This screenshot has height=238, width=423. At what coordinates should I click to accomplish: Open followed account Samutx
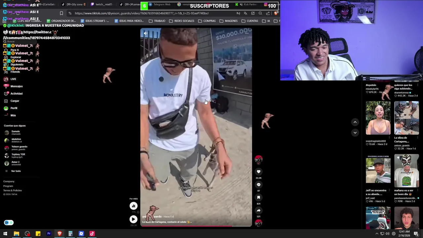(x=13, y=133)
